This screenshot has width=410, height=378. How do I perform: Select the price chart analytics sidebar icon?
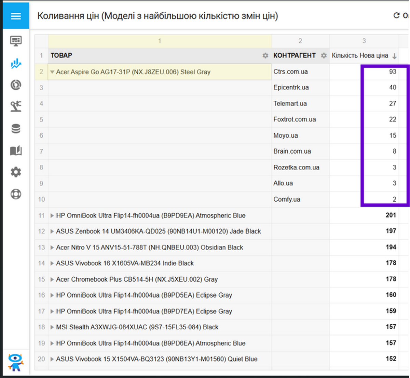tap(16, 63)
